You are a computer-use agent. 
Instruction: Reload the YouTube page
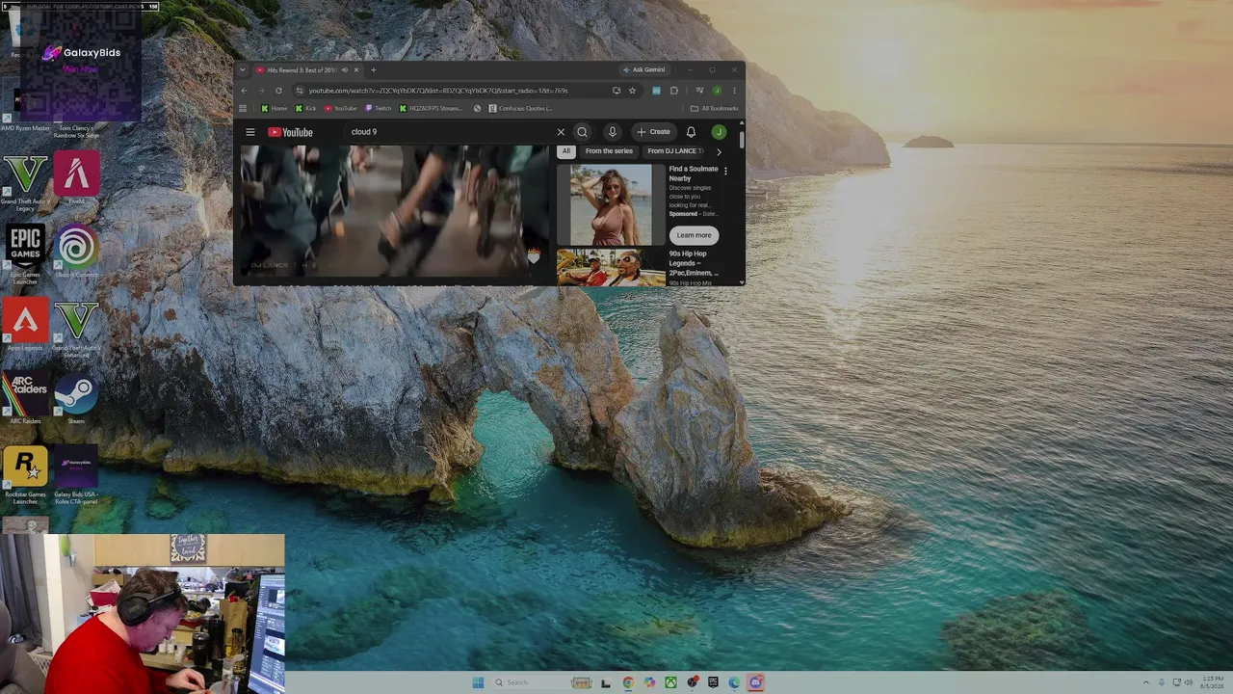278,91
